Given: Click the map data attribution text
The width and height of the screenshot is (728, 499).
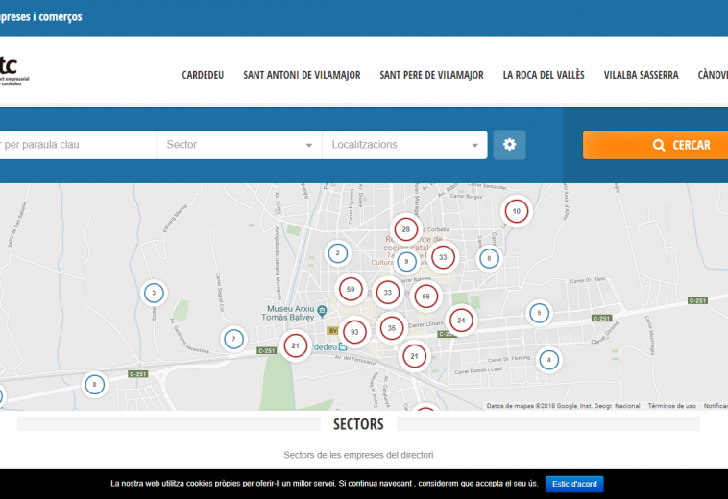Looking at the screenshot, I should (x=563, y=406).
